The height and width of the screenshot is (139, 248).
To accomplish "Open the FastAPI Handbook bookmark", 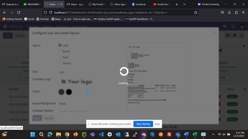I will tap(139, 19).
